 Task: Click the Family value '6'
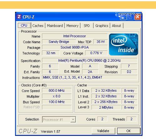pyautogui.click(x=50, y=66)
